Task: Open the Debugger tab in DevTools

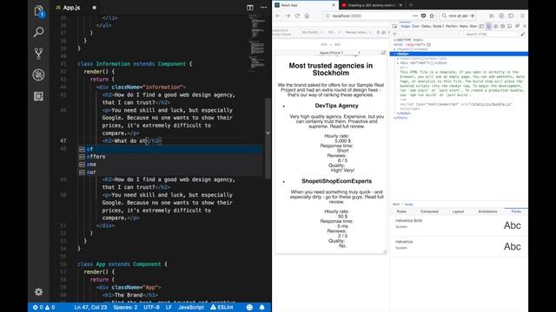Action: tap(427, 26)
